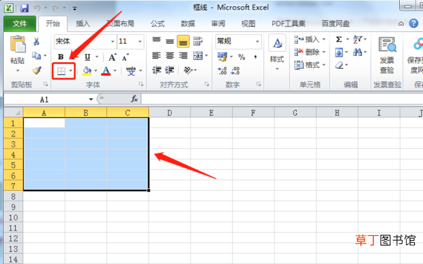Viewport: 423px width, 264px height.
Task: Open the font color dropdown arrow
Action: (115, 71)
